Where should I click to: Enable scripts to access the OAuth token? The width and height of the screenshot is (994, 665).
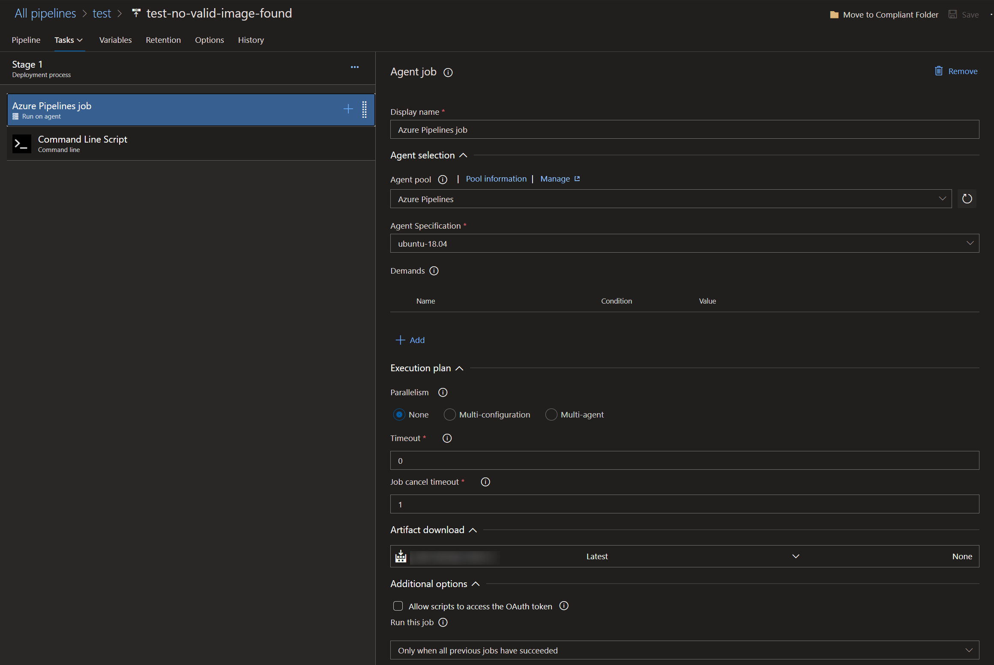(x=398, y=606)
